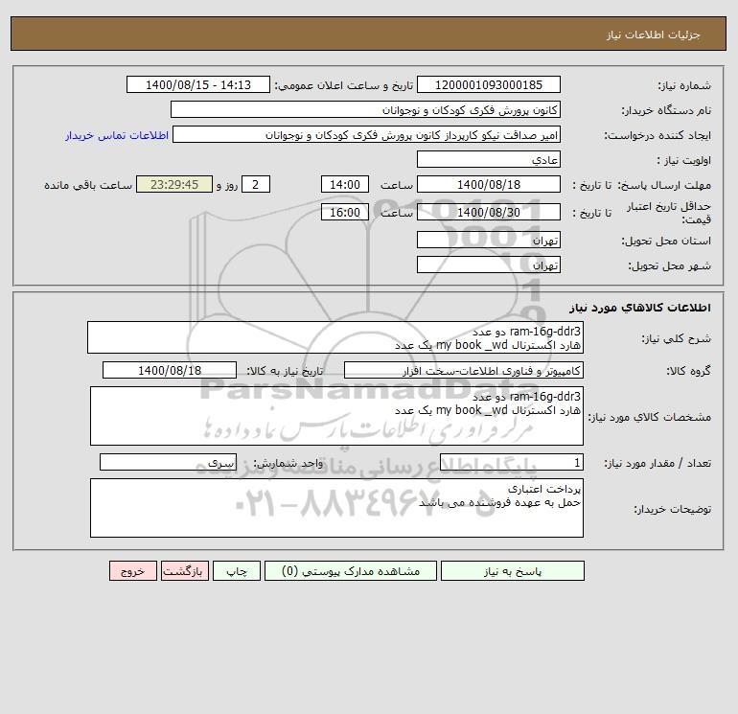Click the حداقل تاریخ اعتبار قیمت label

pyautogui.click(x=669, y=213)
